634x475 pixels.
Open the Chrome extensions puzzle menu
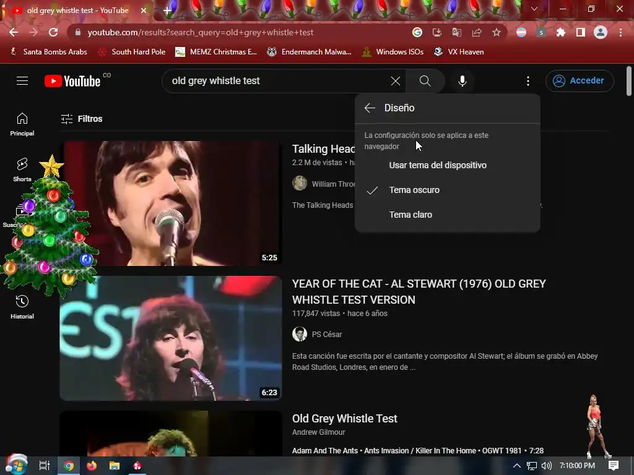click(561, 32)
